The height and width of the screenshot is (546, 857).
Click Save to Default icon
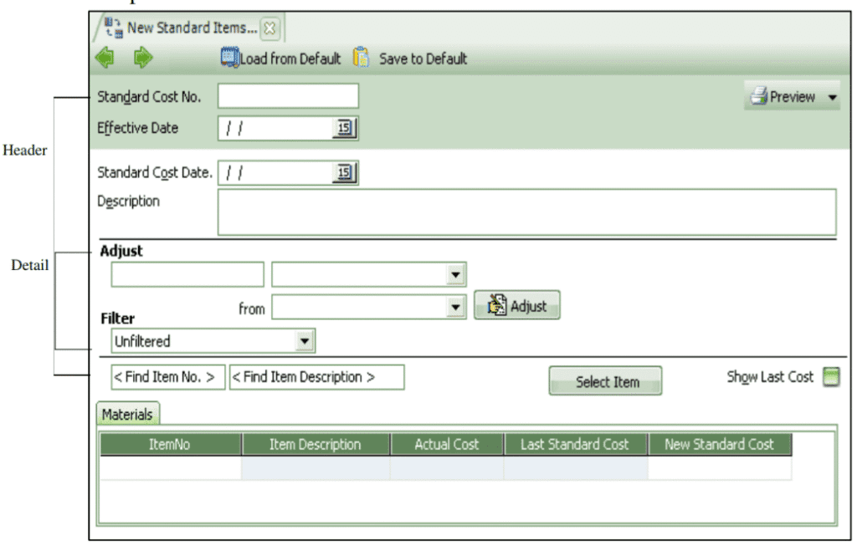pyautogui.click(x=361, y=59)
